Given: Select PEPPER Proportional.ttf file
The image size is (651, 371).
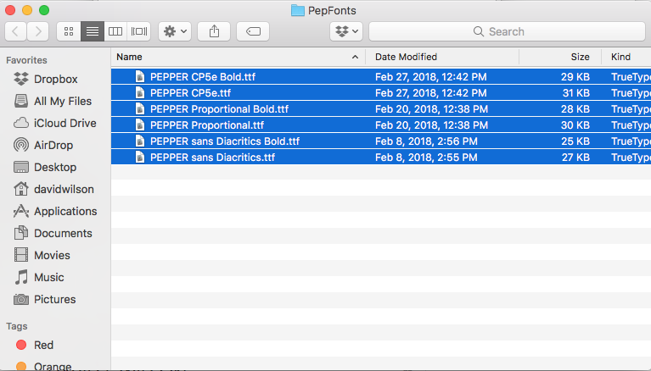Looking at the screenshot, I should point(381,125).
